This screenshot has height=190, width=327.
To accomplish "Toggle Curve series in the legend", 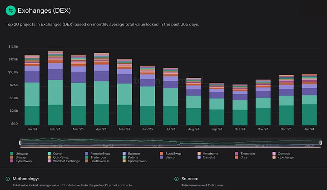I will (x=54, y=154).
